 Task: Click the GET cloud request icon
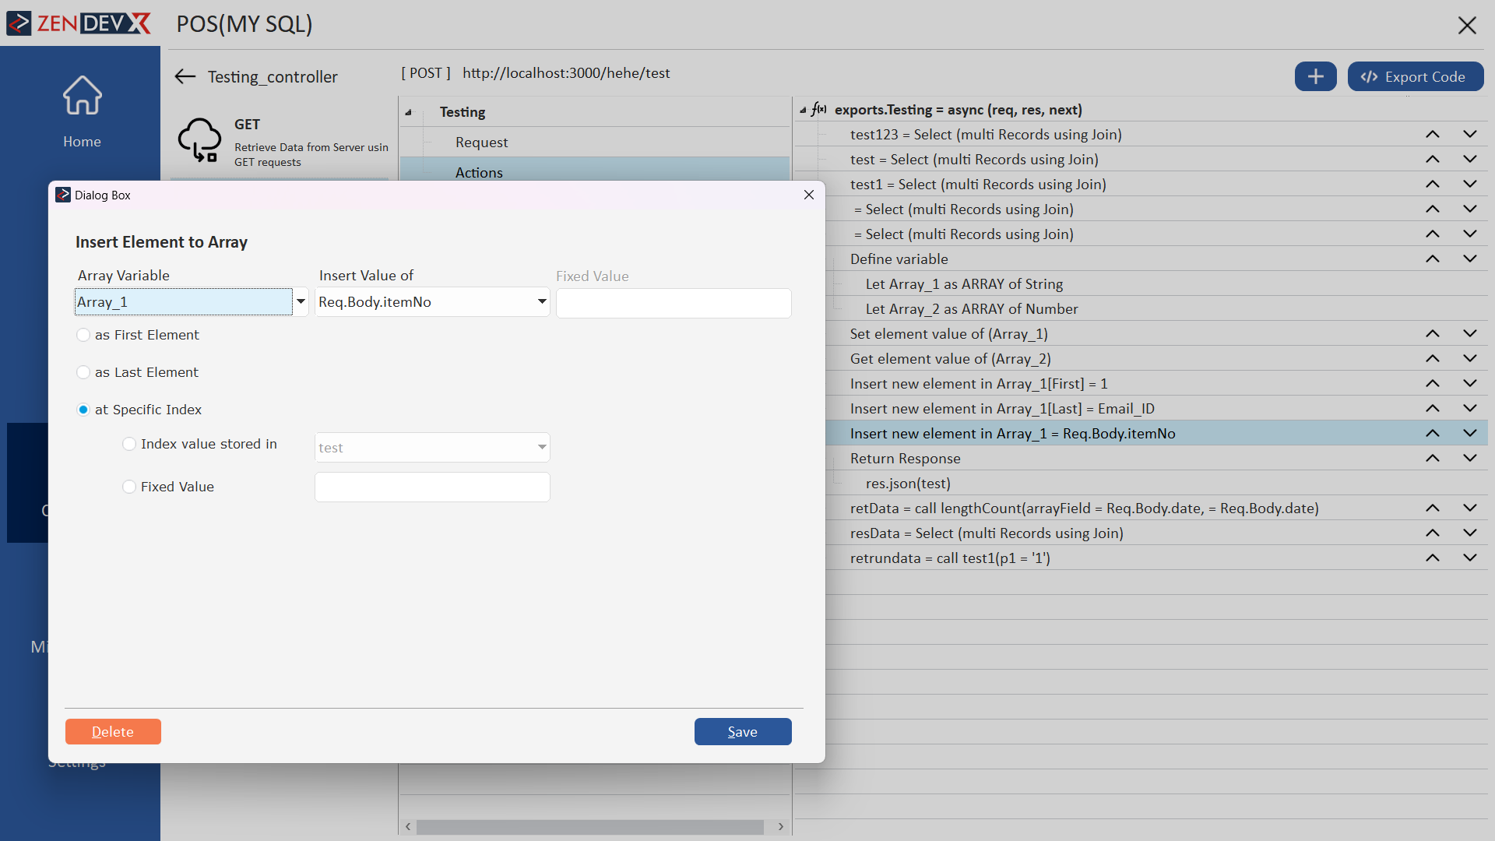click(199, 140)
